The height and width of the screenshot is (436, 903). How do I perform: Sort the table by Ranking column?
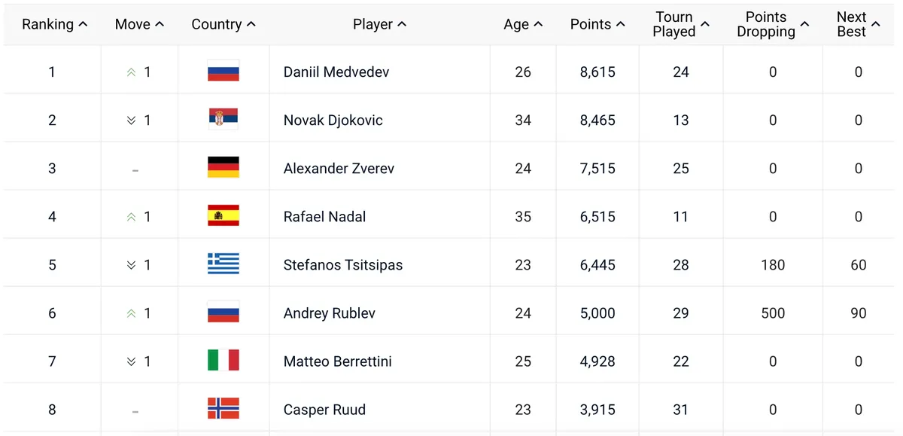[54, 24]
